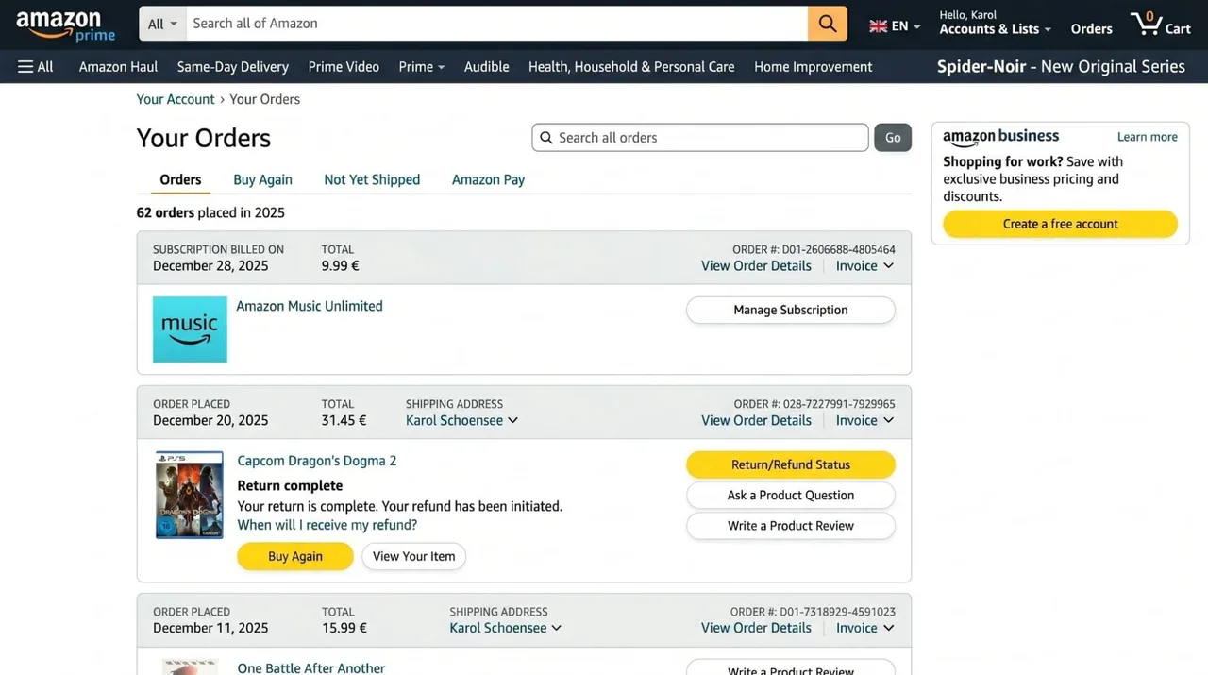Open View Order Details for December 11 order

(x=756, y=629)
